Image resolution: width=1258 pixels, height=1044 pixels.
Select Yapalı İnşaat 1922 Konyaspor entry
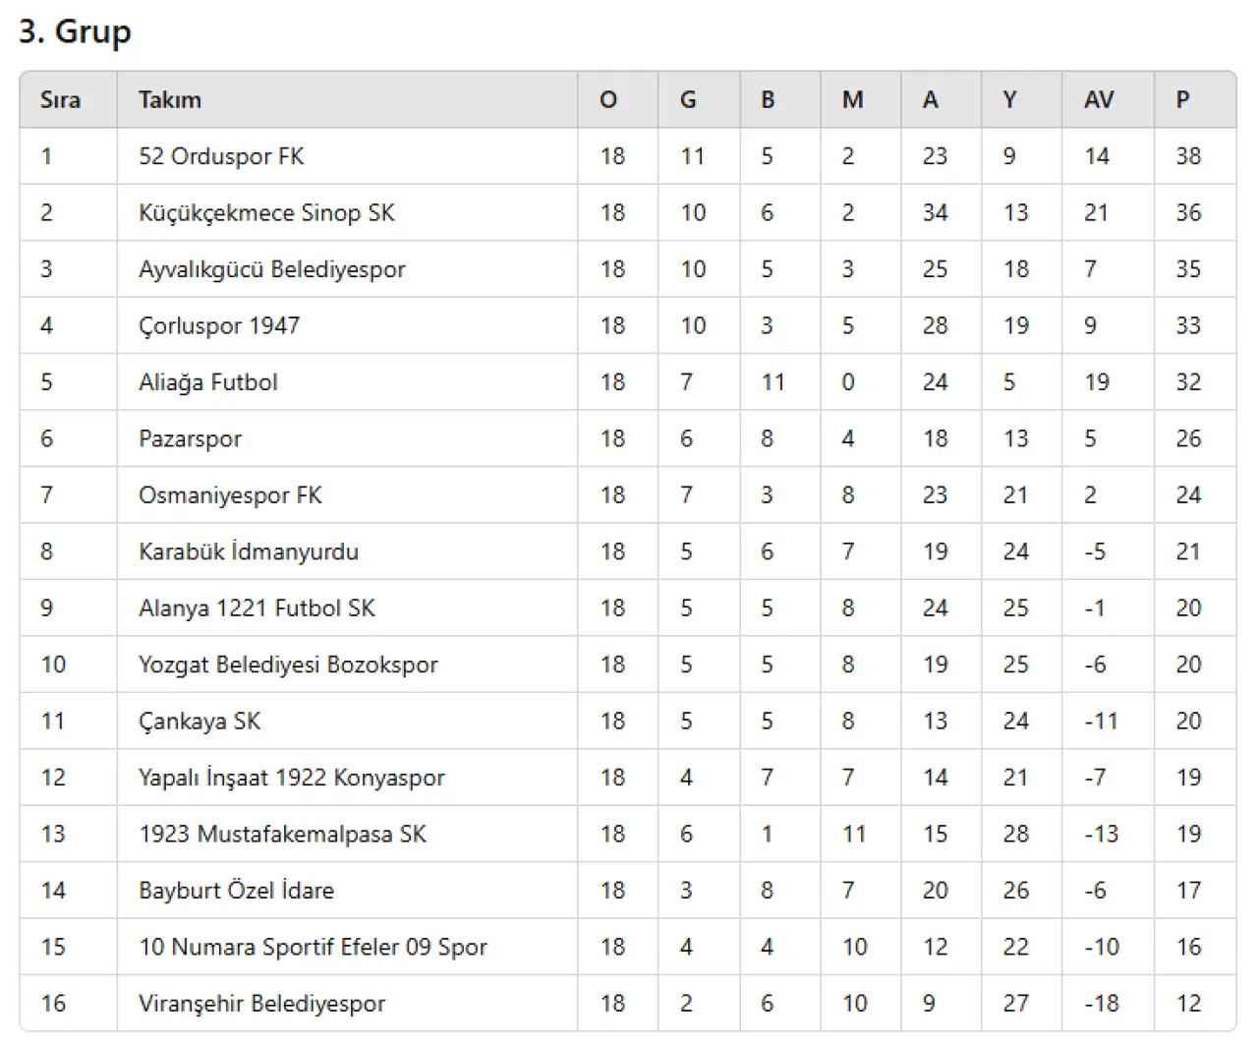(x=291, y=779)
